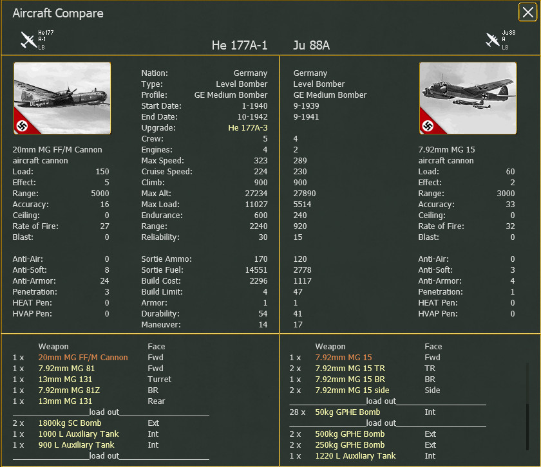Select the 13mm MG 131 Turret weapon
Image resolution: width=541 pixels, height=467 pixels.
(65, 380)
